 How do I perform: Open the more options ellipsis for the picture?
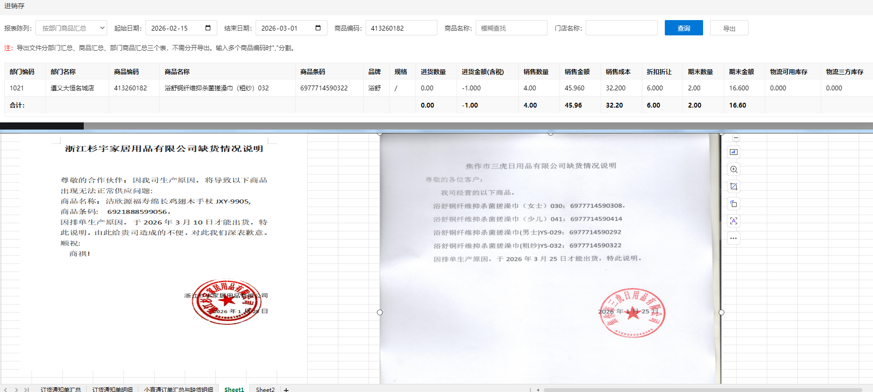coord(733,238)
